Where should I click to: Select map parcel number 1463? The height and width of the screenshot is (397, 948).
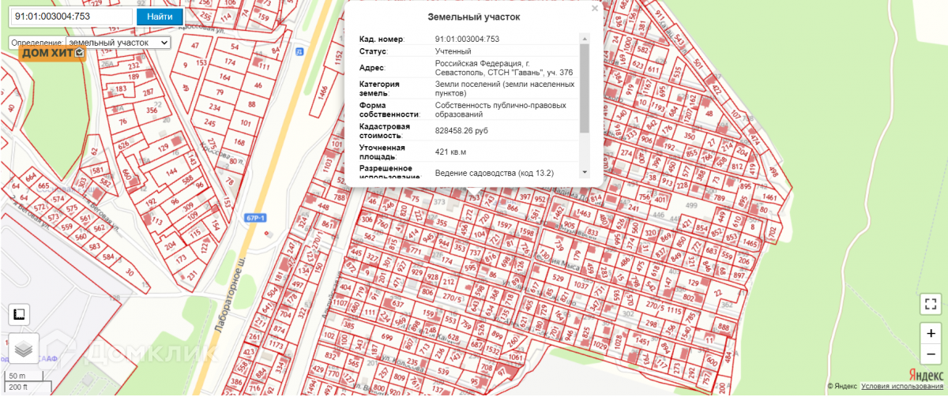(x=583, y=213)
